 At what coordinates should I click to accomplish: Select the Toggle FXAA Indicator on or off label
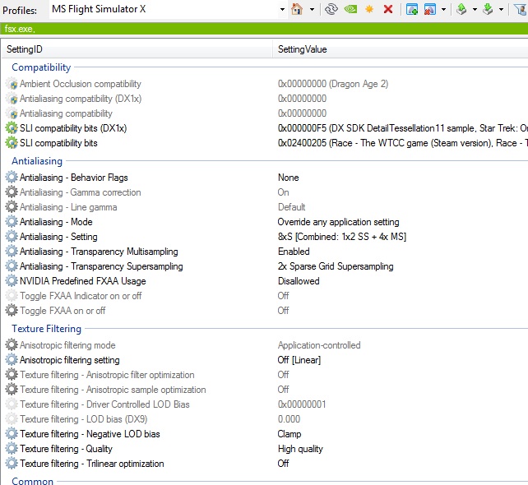81,296
